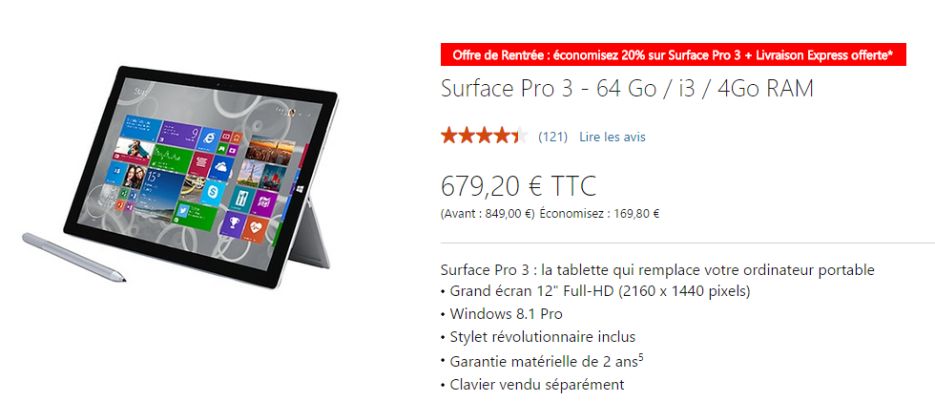
Task: Click the 679,20 € TTC price
Action: point(518,187)
